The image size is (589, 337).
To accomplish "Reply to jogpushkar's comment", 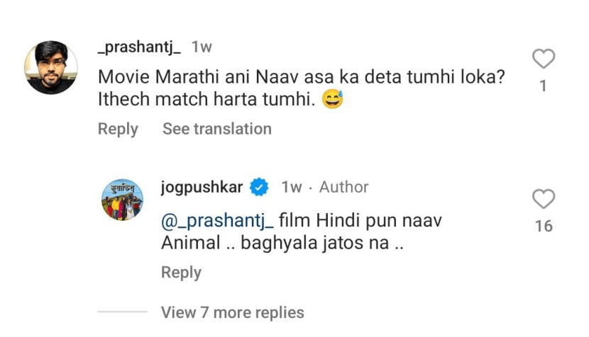I will pos(181,273).
